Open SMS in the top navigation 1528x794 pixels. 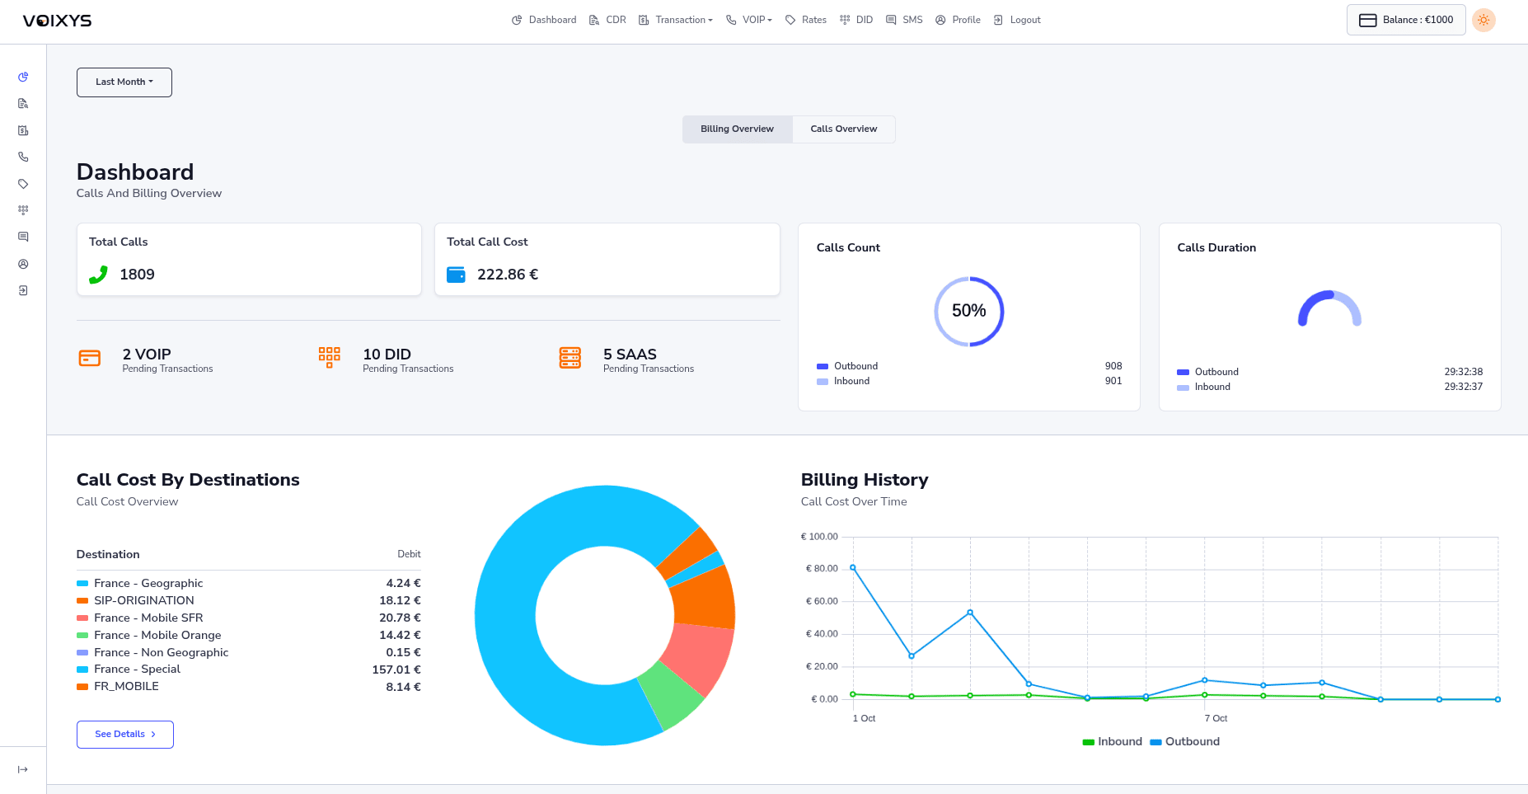904,20
